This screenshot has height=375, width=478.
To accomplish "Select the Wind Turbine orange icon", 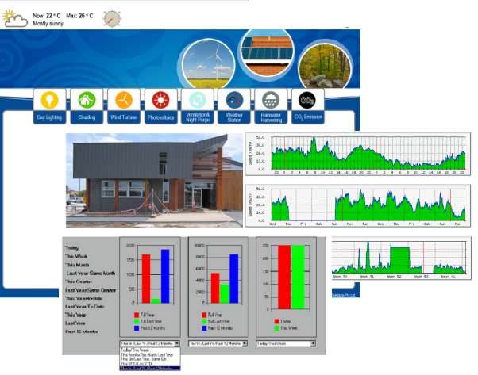I will 124,100.
